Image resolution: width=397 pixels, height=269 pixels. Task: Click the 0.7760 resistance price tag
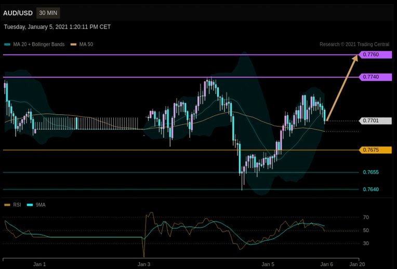coord(375,55)
